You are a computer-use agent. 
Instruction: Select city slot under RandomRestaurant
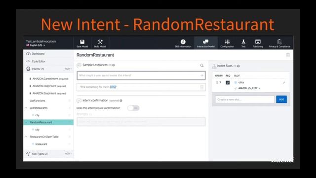(x=38, y=130)
